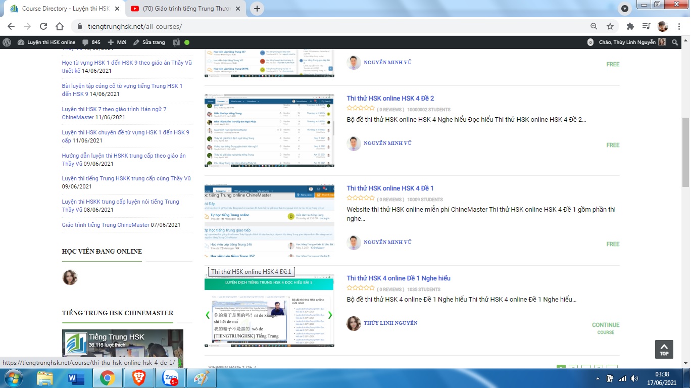The image size is (691, 388).
Task: Open the Yoast SEO icon in admin bar
Action: coord(176,42)
